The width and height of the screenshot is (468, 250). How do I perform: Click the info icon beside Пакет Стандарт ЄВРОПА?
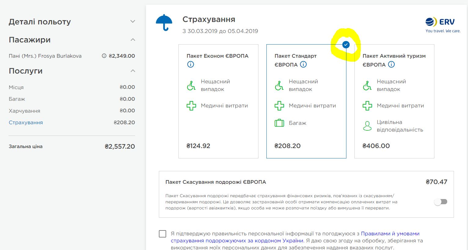point(303,64)
